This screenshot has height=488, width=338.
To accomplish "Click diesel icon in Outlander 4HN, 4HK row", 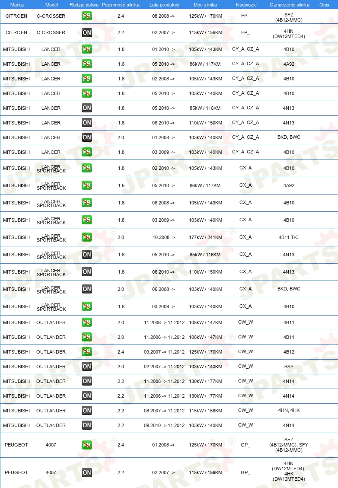I will [x=86, y=411].
